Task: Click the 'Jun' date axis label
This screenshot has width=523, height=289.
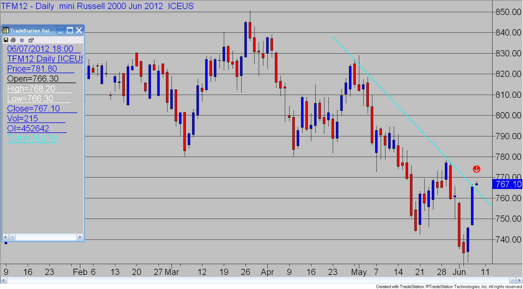Action: (x=459, y=272)
